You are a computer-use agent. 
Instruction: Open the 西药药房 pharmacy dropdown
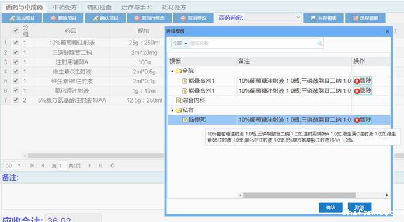coord(273,17)
